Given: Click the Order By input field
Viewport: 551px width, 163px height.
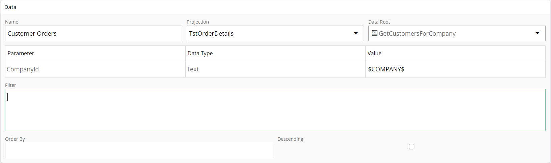Looking at the screenshot, I should pyautogui.click(x=139, y=151).
